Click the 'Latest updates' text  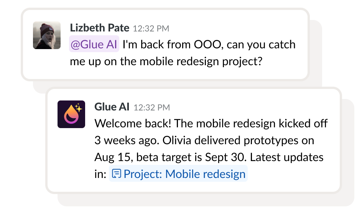(286, 157)
